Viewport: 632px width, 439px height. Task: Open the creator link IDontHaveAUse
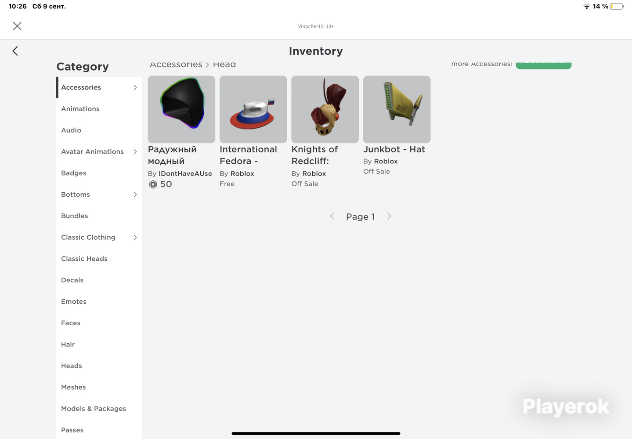pos(185,173)
